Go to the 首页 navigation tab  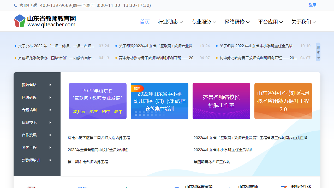coord(145,22)
